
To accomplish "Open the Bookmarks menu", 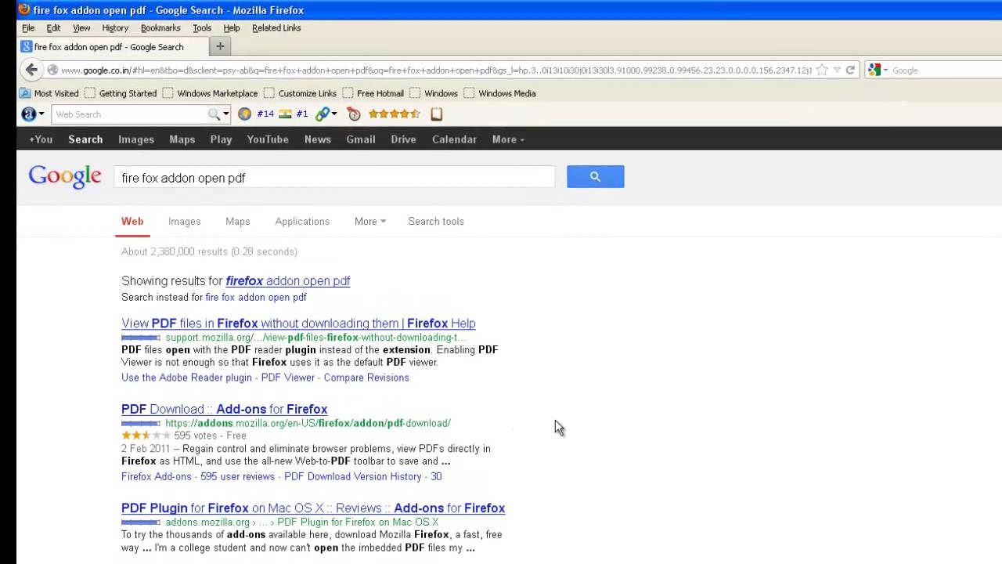I will click(160, 27).
